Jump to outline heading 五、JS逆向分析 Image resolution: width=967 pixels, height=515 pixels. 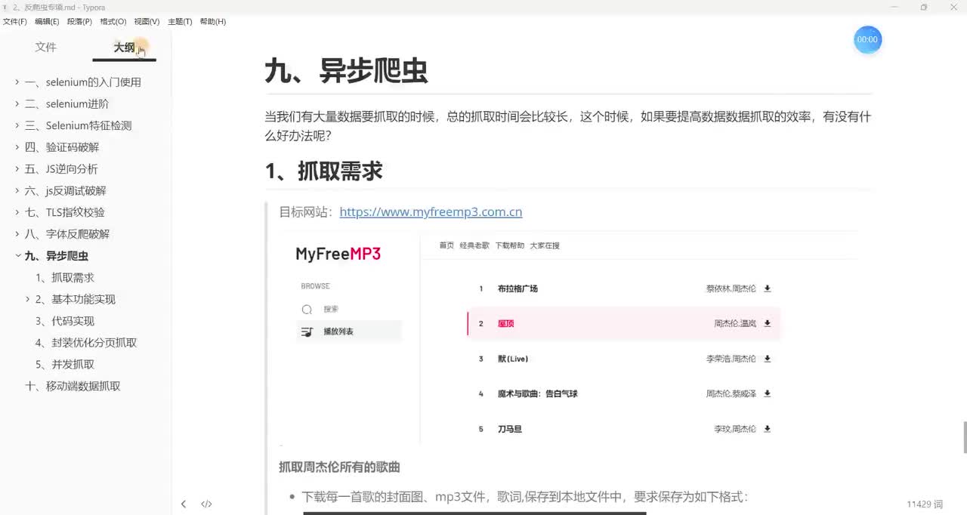point(61,169)
